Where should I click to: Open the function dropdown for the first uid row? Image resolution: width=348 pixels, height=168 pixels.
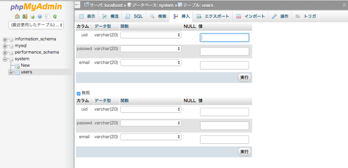pos(151,35)
